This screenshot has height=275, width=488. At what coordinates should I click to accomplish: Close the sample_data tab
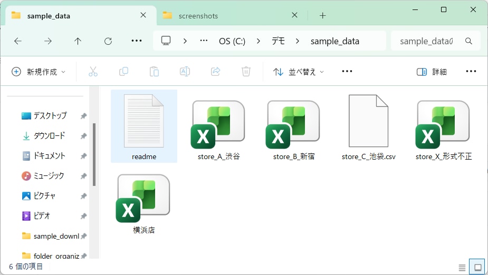(x=143, y=15)
